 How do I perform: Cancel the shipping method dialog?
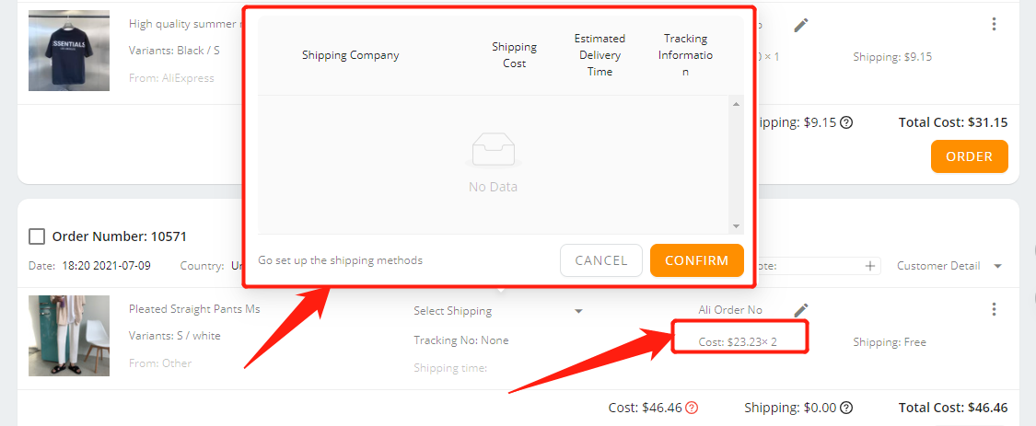[x=601, y=260]
